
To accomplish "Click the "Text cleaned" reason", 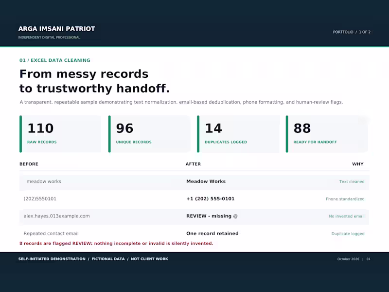I will point(352,182).
